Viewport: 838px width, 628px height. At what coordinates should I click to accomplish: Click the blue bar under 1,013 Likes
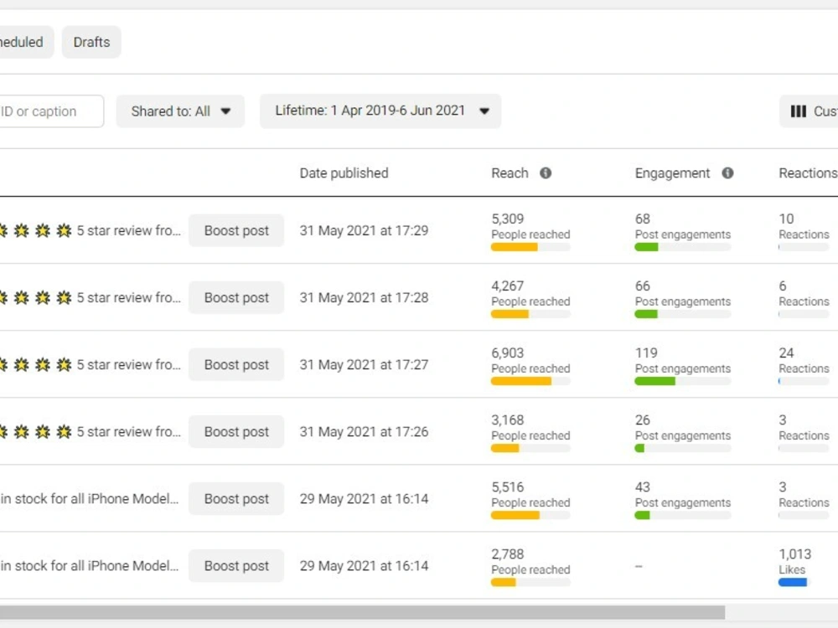pyautogui.click(x=793, y=582)
